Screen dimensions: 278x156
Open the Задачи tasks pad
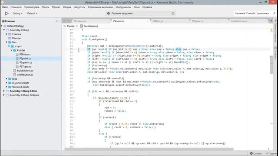[x=271, y=153]
